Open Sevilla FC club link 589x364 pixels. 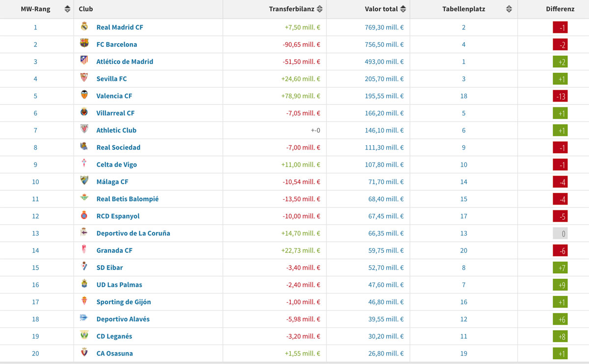(111, 78)
